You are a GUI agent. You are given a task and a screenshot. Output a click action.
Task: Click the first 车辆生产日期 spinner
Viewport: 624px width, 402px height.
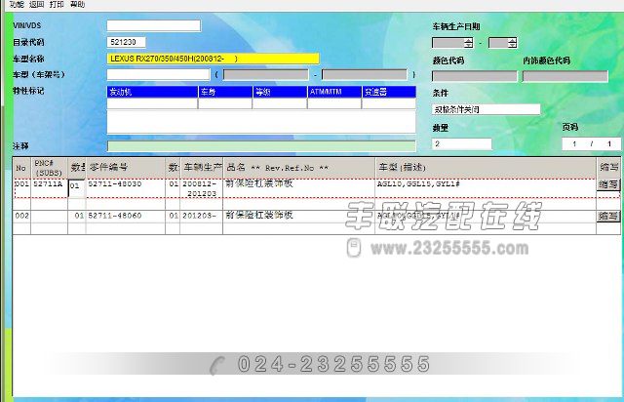pyautogui.click(x=452, y=43)
